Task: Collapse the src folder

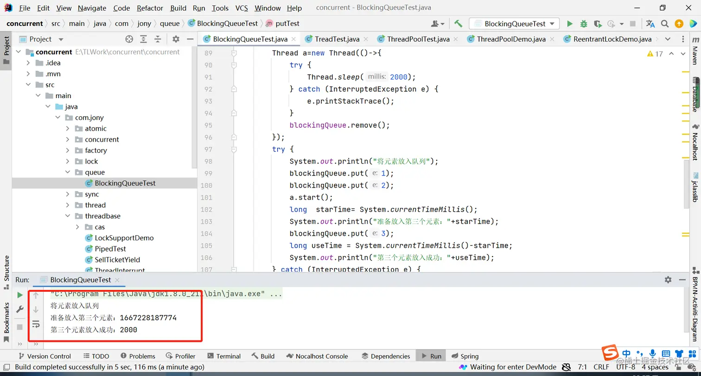Action: 28,85
